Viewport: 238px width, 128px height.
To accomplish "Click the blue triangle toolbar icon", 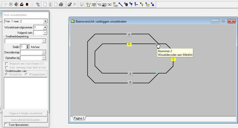I will pyautogui.click(x=153, y=4).
